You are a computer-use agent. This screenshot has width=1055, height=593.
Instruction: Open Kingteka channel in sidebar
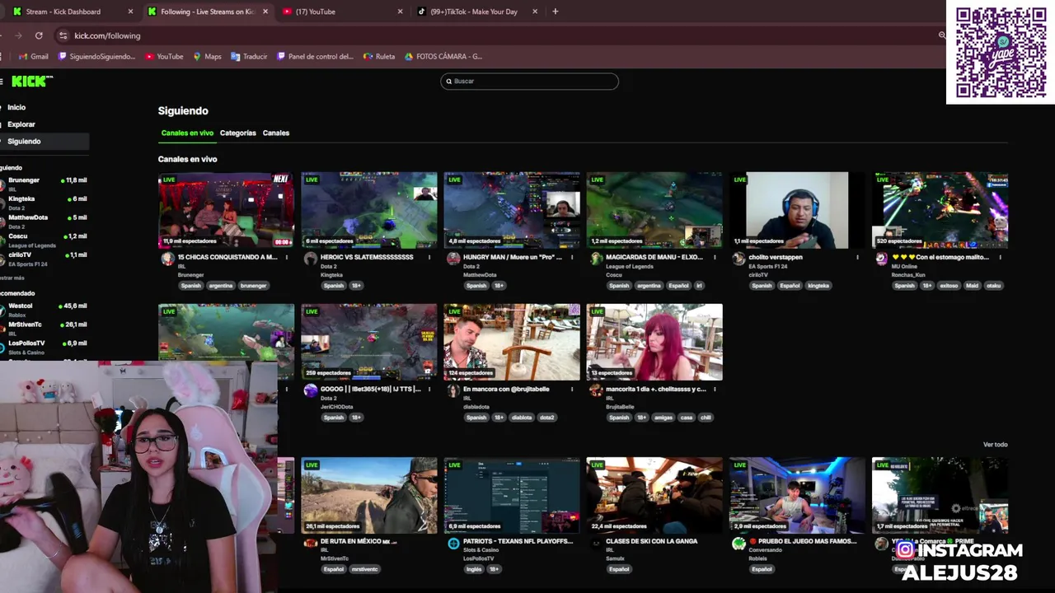pos(45,202)
